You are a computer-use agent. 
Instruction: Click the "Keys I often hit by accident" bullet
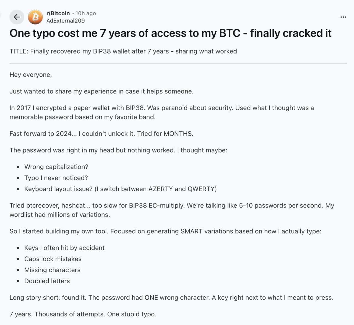click(64, 248)
